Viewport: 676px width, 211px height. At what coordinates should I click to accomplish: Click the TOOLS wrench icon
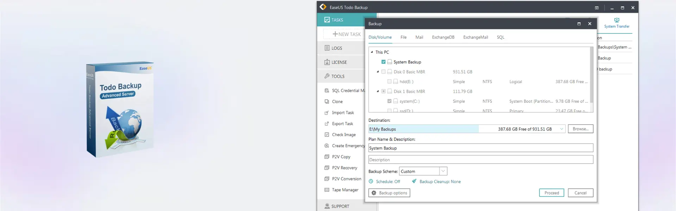point(327,76)
